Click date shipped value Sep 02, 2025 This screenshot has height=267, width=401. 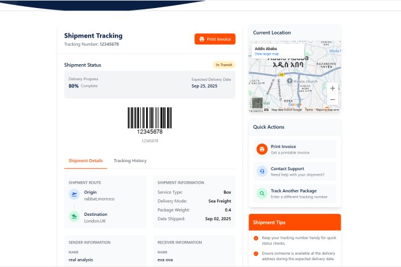[x=218, y=219]
